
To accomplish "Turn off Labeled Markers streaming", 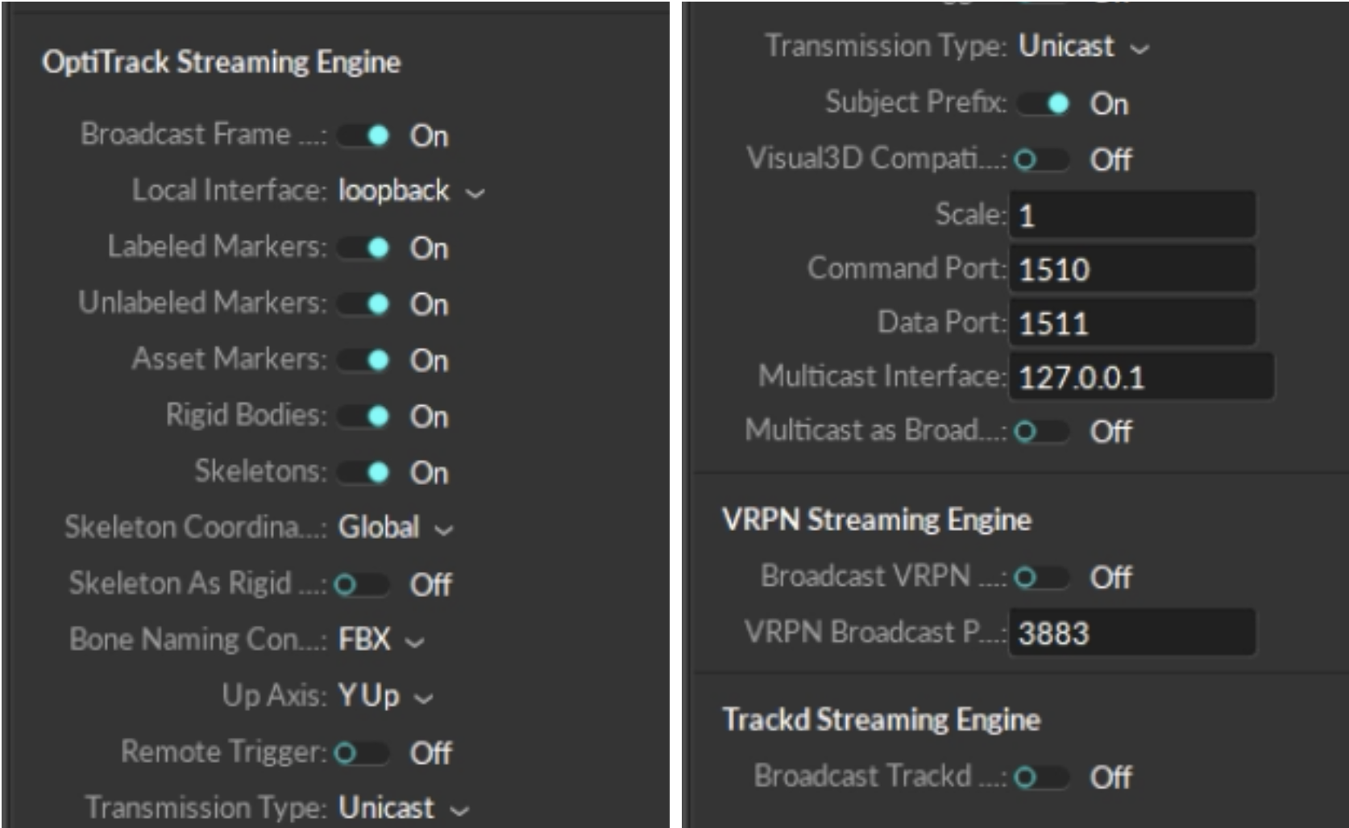I will [x=364, y=248].
